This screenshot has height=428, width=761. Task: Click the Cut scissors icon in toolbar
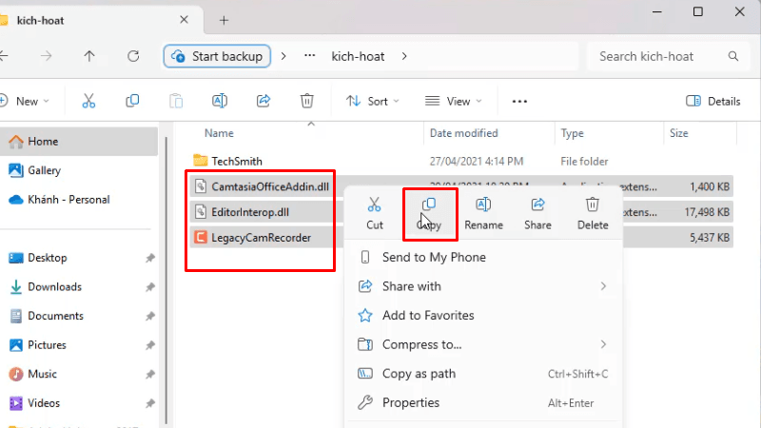click(x=88, y=101)
